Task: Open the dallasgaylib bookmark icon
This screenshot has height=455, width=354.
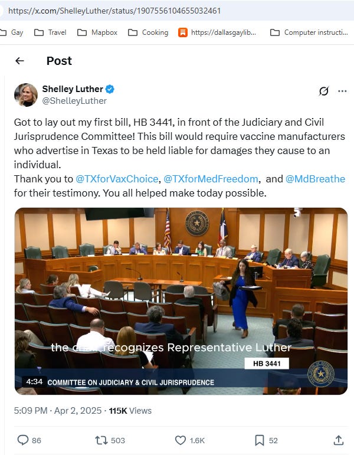Action: point(182,32)
